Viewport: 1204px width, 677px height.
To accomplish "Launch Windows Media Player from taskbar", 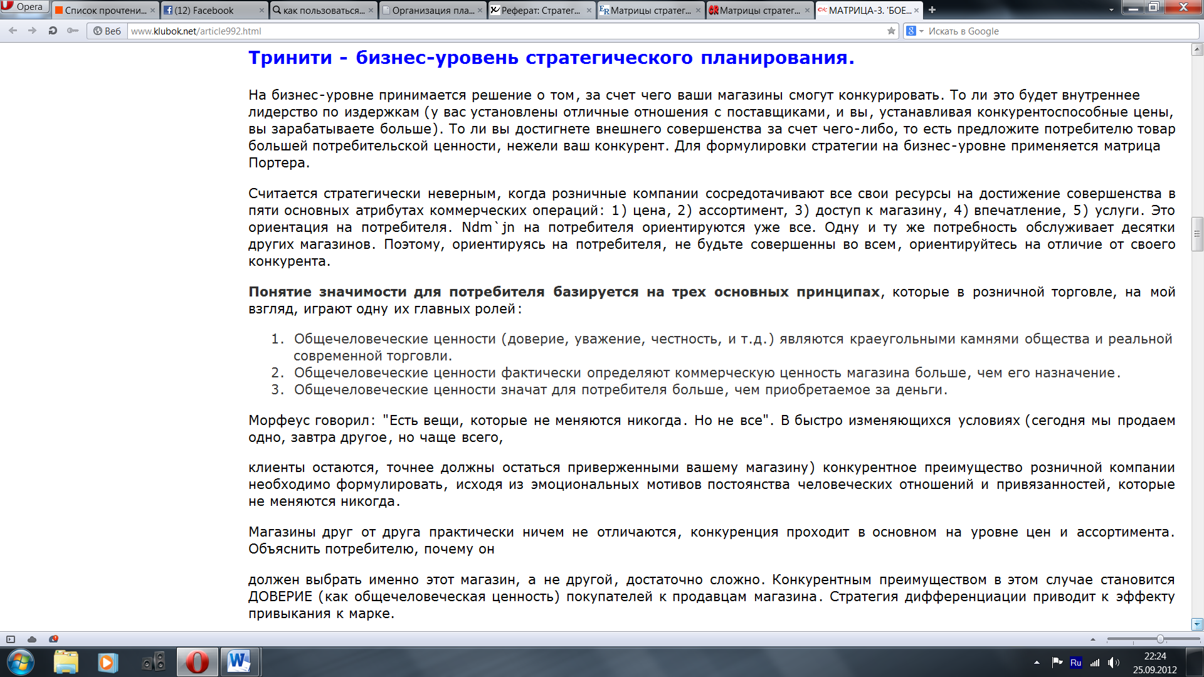I will pyautogui.click(x=108, y=663).
